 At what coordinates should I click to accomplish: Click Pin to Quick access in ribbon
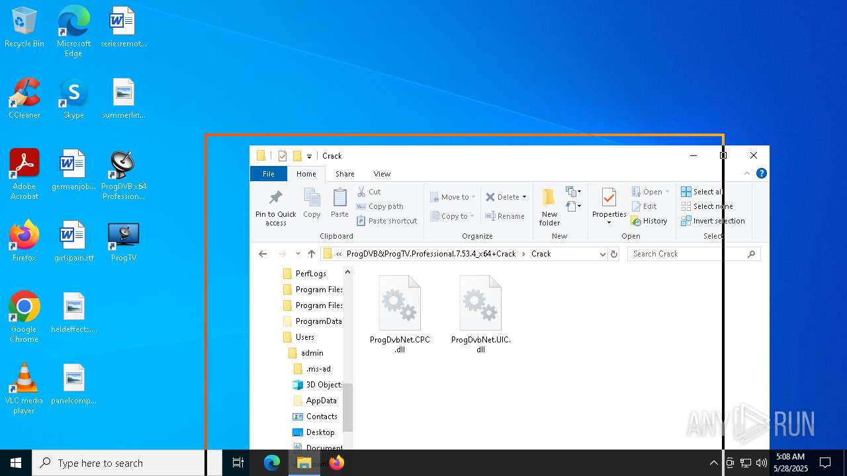(x=276, y=208)
